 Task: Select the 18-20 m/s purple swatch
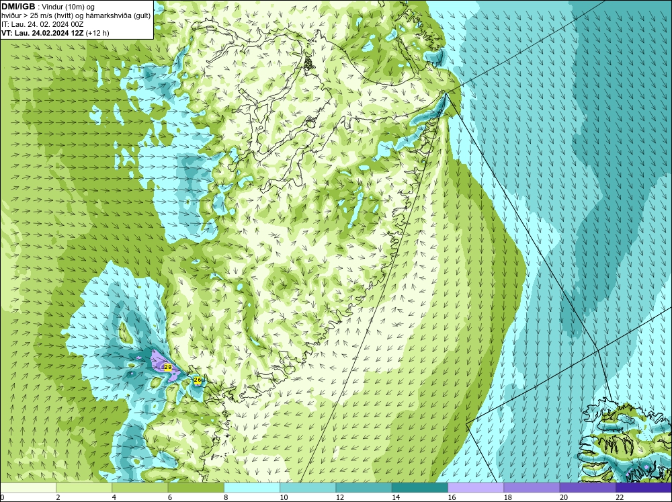(x=532, y=487)
